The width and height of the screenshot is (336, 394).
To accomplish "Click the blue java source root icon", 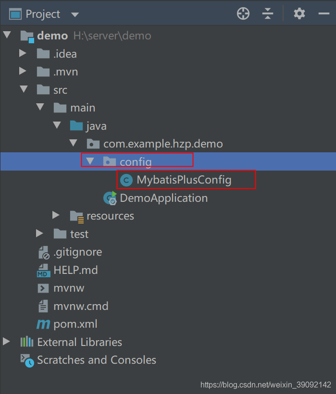I will click(76, 125).
